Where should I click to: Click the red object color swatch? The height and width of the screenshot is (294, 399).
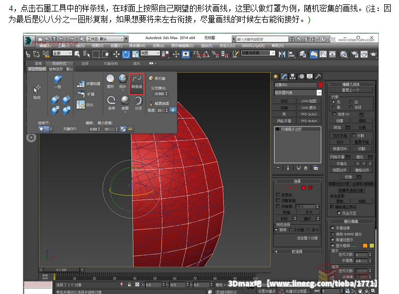320,85
